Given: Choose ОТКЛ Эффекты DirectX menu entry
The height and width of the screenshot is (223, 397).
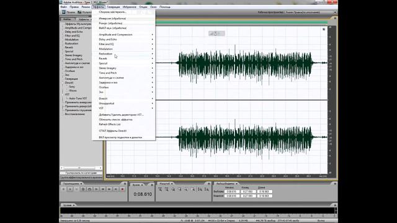Looking at the screenshot, I should [x=123, y=131].
